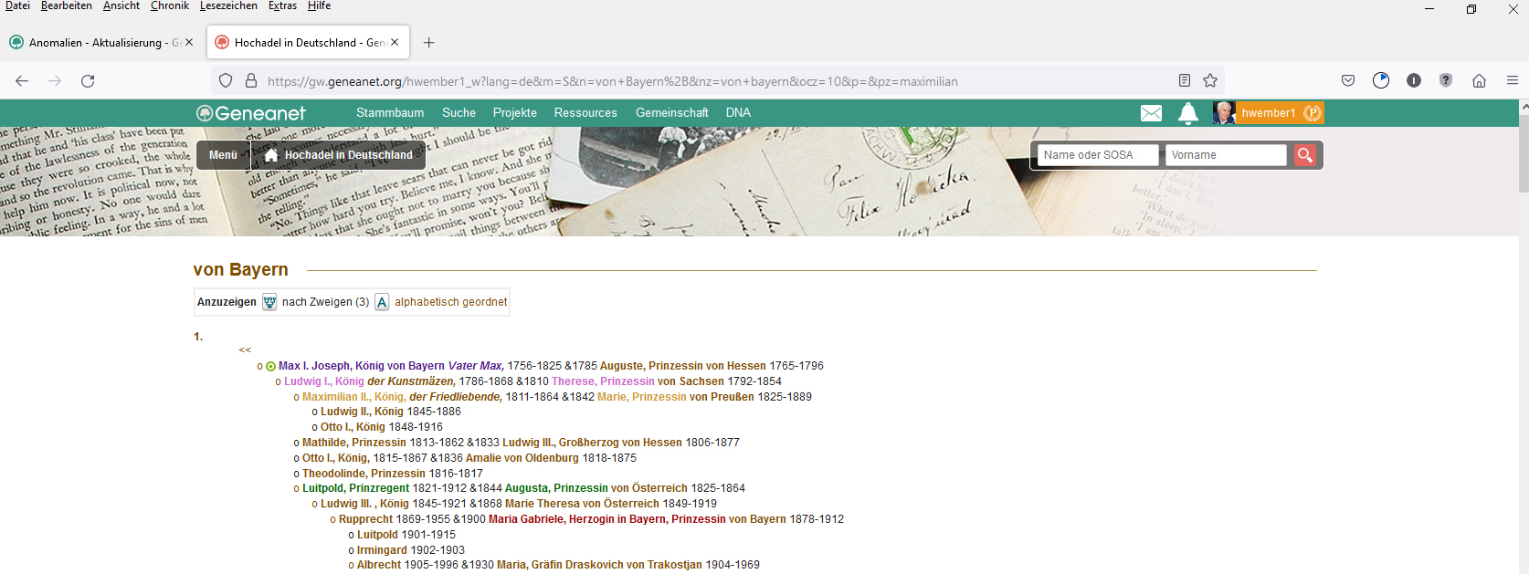Click the home icon in browser toolbar
The height and width of the screenshot is (574, 1529).
(1479, 81)
